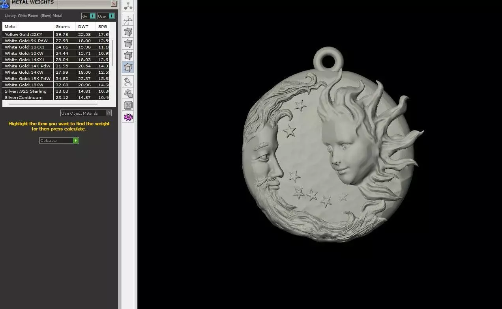Click the 39.78 grams cell
The height and width of the screenshot is (309, 502).
(65, 34)
